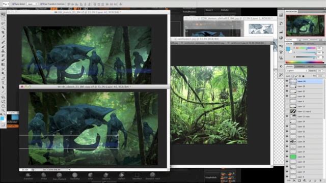326x183 pixels.
Task: Click the Navigator zoom percentage field
Action: click(291, 40)
